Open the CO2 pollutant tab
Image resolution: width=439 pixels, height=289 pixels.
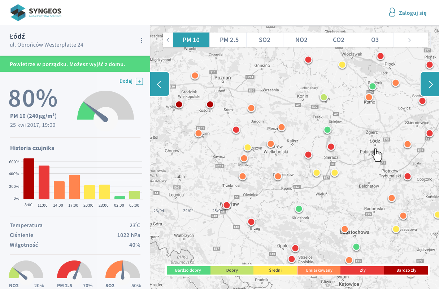338,40
